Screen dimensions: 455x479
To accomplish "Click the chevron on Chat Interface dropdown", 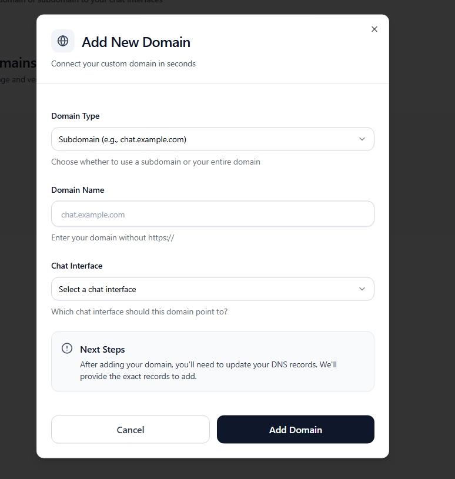I will [362, 289].
